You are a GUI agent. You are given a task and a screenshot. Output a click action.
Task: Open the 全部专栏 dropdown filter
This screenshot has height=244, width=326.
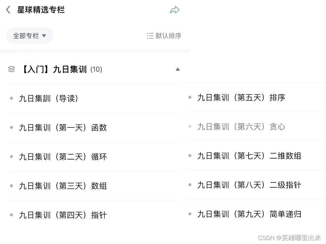[30, 36]
